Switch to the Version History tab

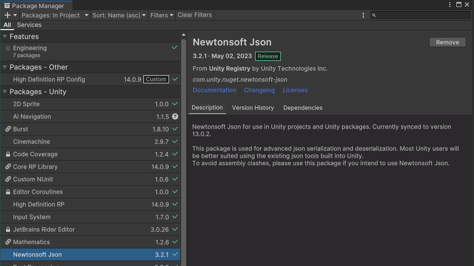tap(253, 108)
